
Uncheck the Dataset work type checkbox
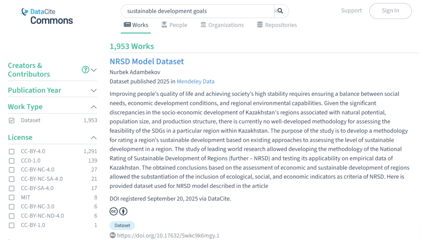click(x=12, y=121)
